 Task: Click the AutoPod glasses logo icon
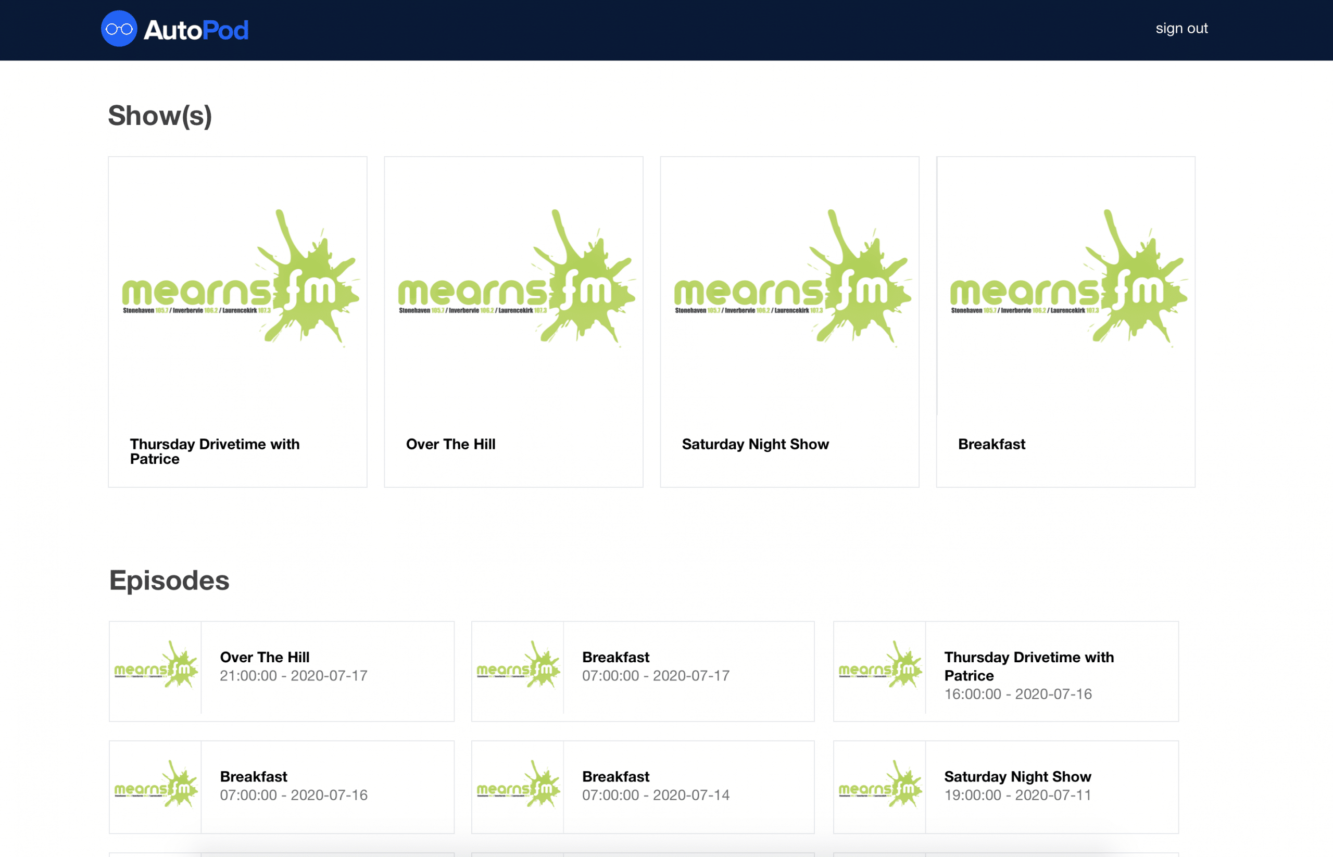119,29
